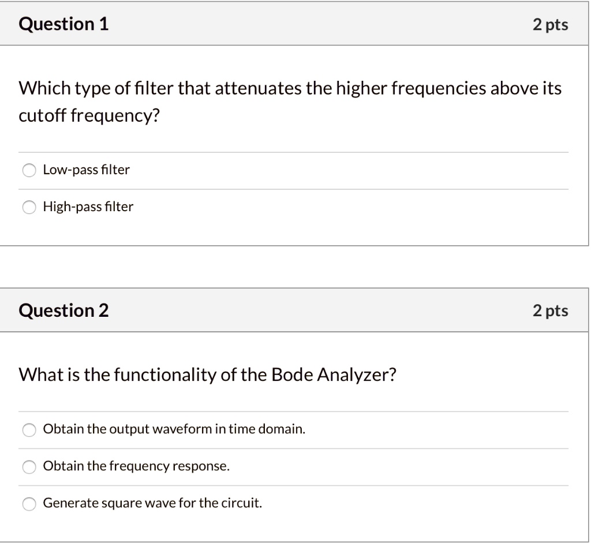The height and width of the screenshot is (543, 591).
Task: Click the Low-pass filter answer label
Action: [85, 170]
